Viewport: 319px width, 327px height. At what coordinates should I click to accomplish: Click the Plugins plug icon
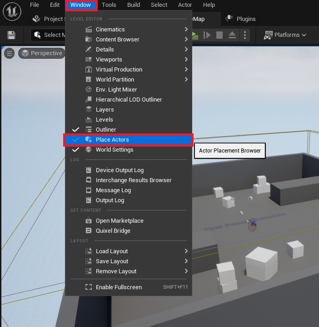click(x=229, y=19)
